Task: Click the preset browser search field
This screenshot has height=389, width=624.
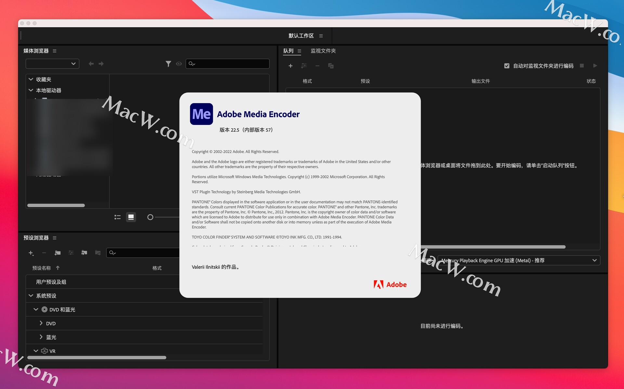Action: click(143, 253)
